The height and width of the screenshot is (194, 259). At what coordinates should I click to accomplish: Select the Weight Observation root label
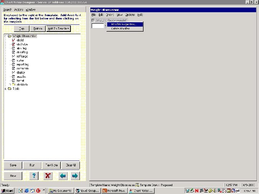24,36
